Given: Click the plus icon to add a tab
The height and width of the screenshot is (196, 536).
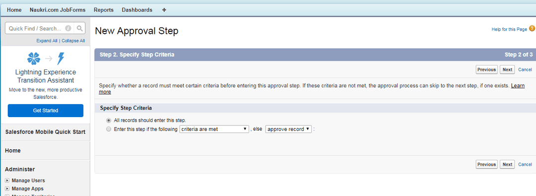Looking at the screenshot, I should (164, 10).
